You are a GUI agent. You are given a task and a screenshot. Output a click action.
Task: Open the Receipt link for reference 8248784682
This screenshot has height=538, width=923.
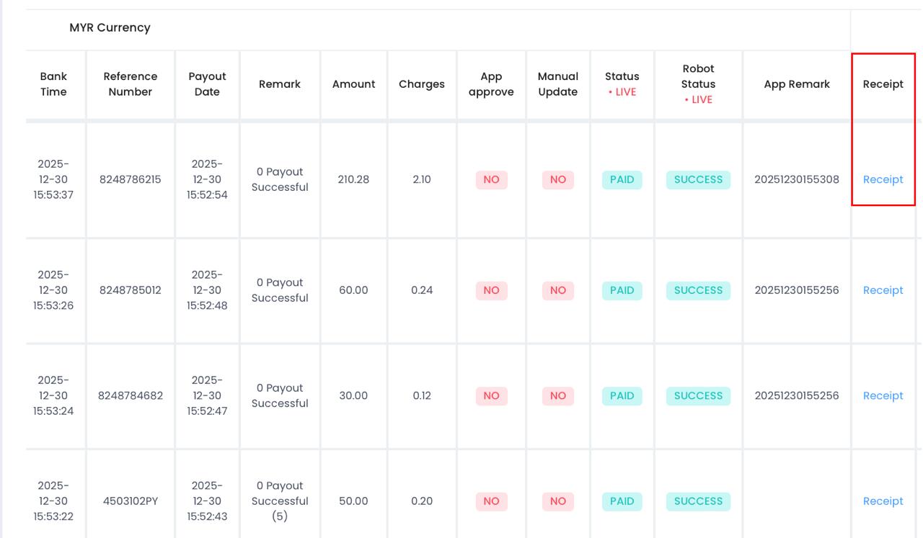[x=883, y=395]
